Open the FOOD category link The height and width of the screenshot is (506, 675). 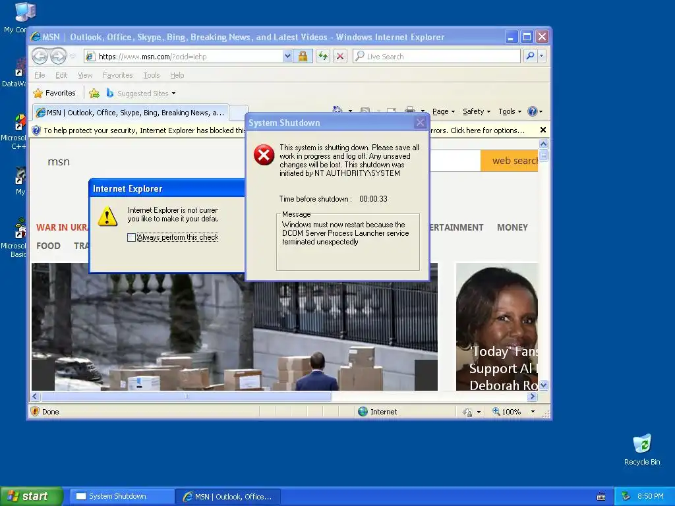click(x=48, y=246)
